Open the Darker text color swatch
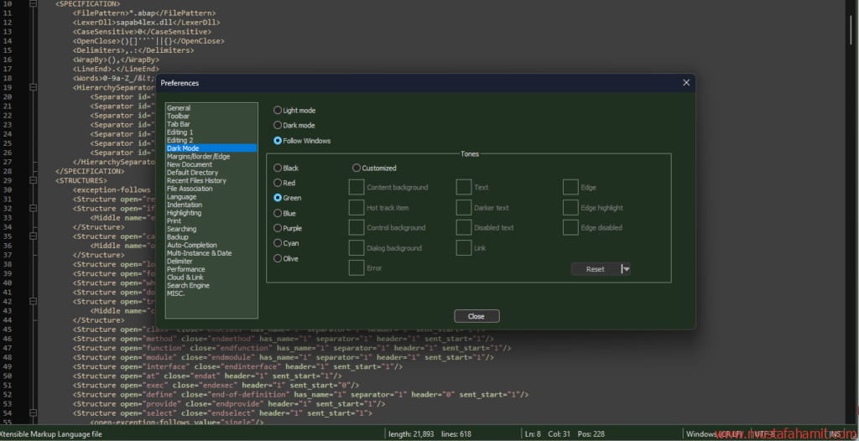Image resolution: width=859 pixels, height=441 pixels. 463,208
